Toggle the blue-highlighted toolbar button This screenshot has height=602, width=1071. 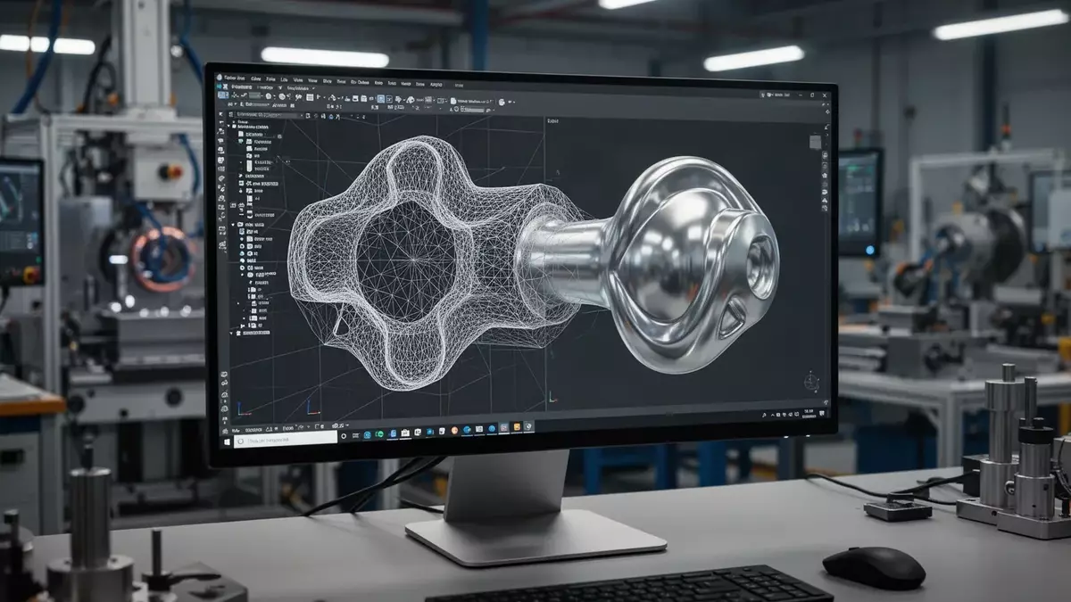click(381, 98)
